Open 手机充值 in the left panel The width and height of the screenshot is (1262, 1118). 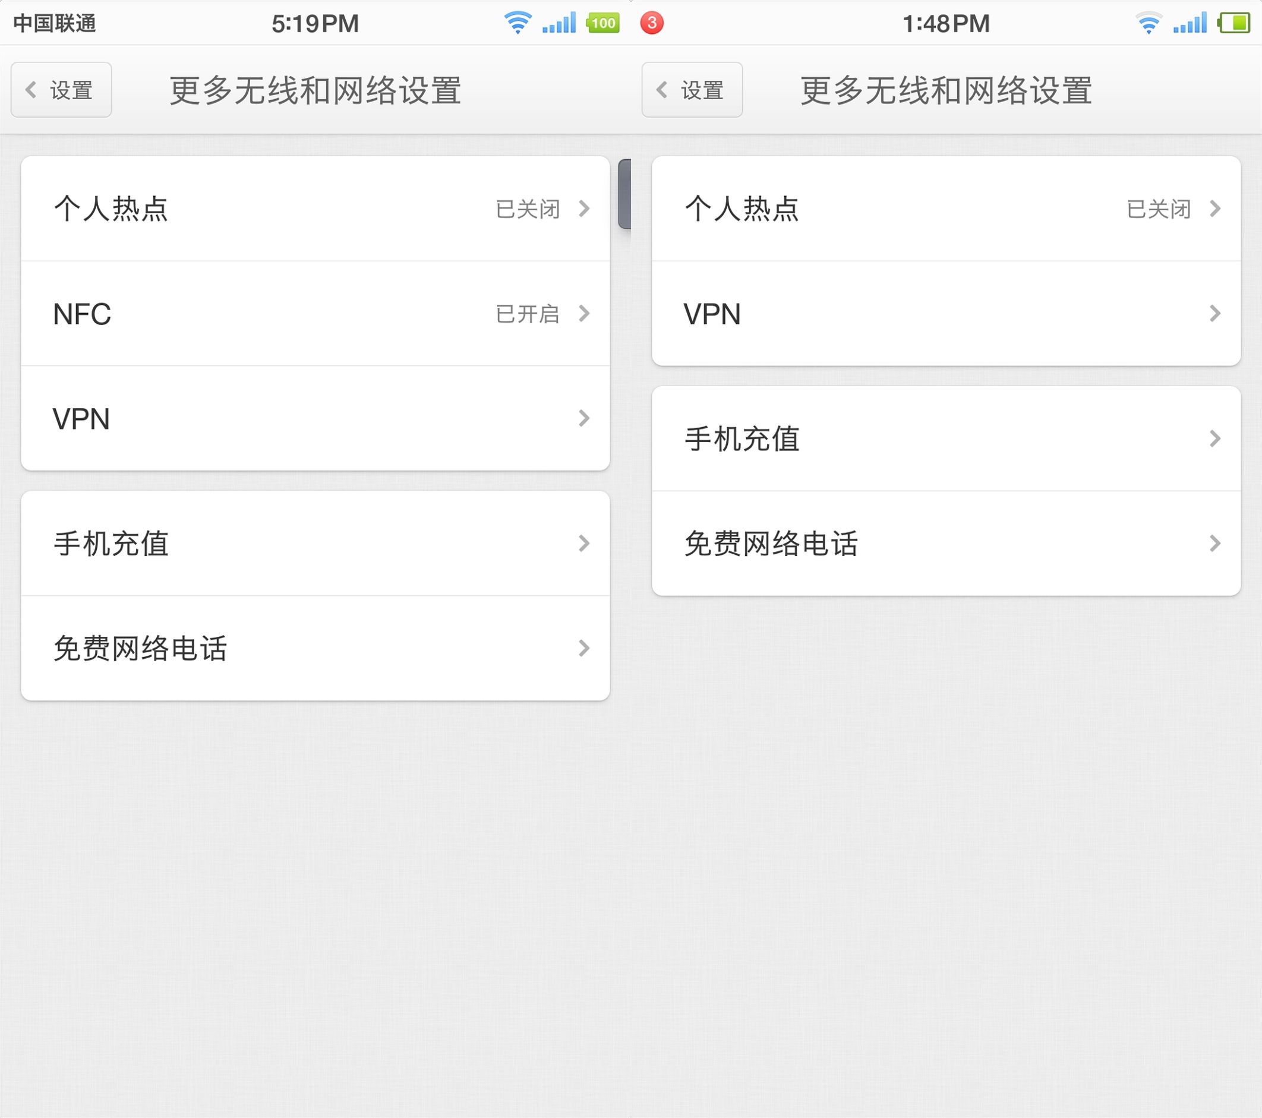coord(315,544)
